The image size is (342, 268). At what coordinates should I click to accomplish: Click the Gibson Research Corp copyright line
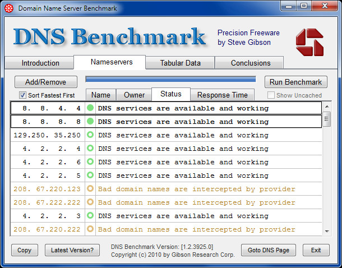click(x=173, y=255)
